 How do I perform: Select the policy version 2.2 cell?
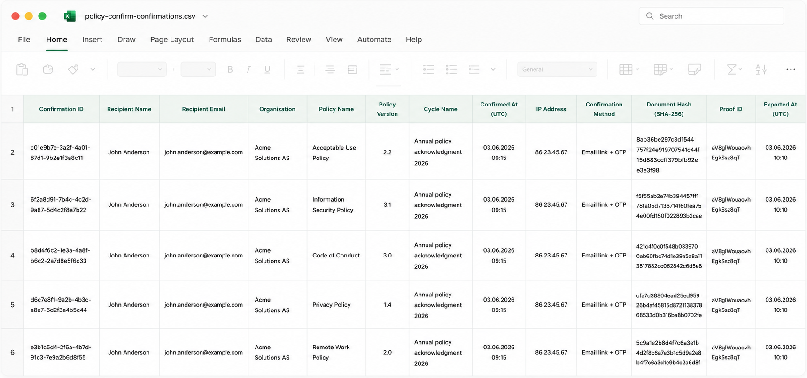click(387, 152)
